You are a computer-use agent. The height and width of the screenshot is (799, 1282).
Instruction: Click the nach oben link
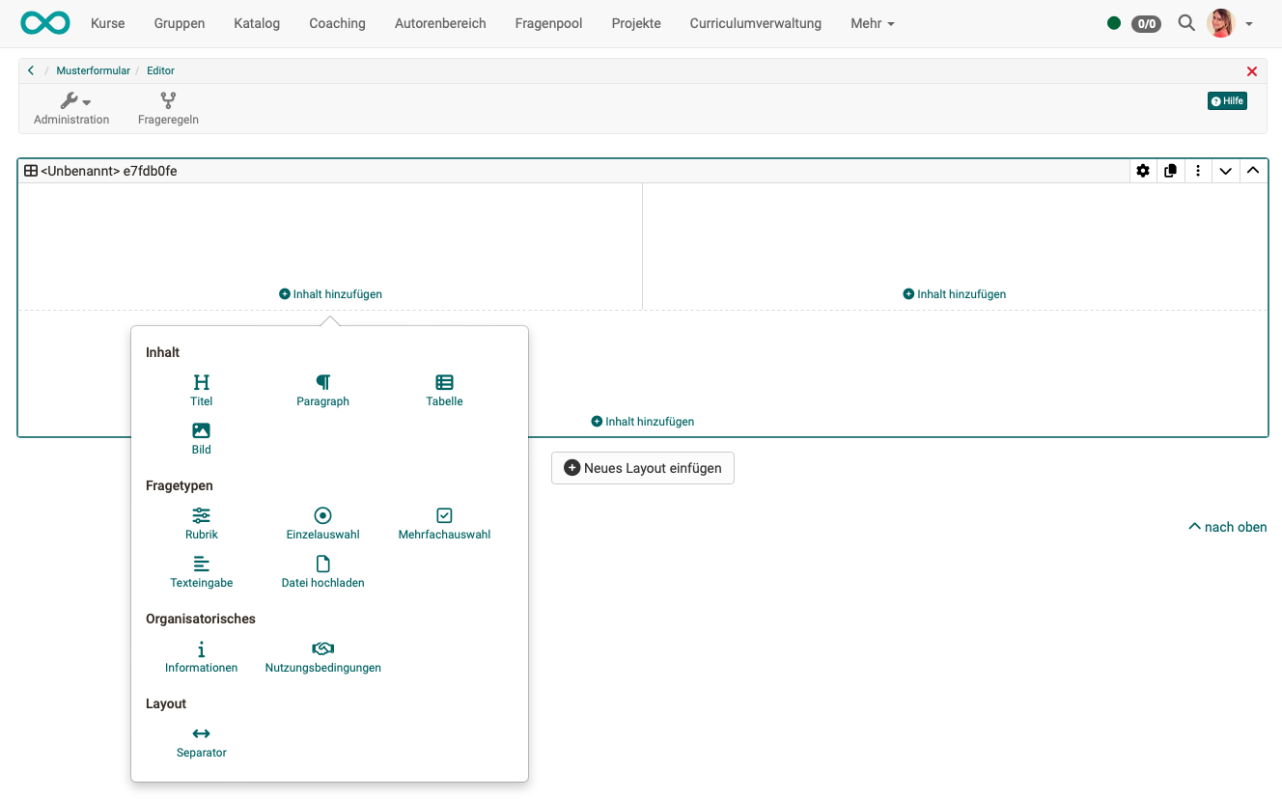pyautogui.click(x=1227, y=527)
